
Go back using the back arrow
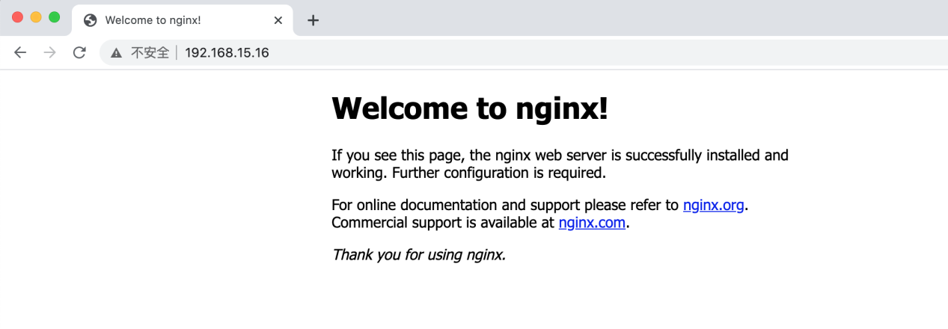coord(20,52)
